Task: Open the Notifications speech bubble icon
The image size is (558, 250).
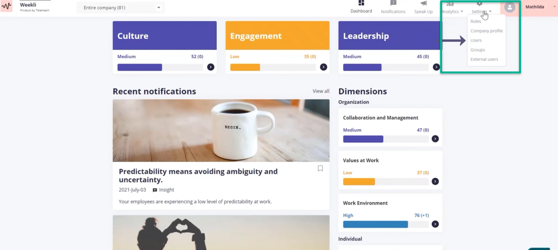Action: (393, 3)
